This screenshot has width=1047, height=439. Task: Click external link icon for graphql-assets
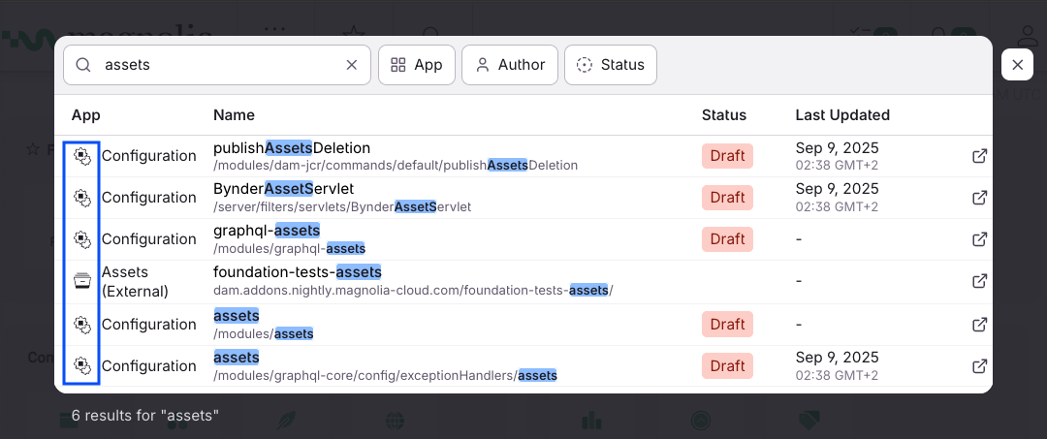(x=979, y=239)
